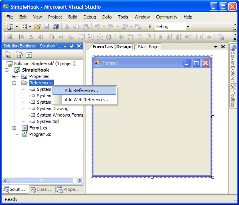Click the Align Tops layout icon

click(x=52, y=37)
